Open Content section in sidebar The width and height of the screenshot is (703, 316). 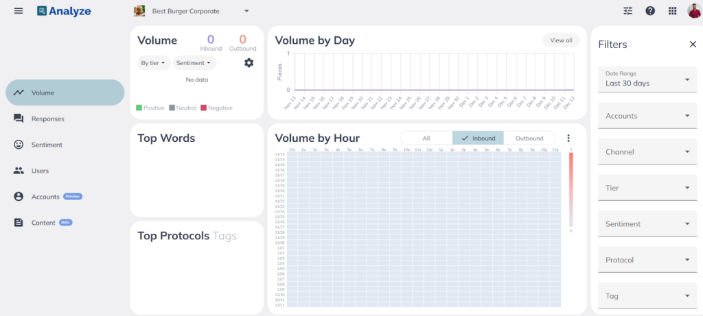(65, 223)
